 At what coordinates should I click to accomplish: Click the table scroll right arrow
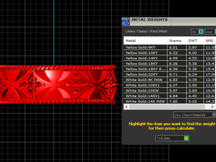coord(212,107)
